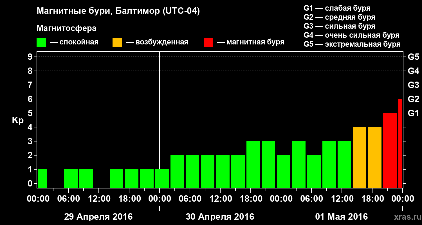
Task: Click the G3 tick label on right axis
Action: [414, 85]
